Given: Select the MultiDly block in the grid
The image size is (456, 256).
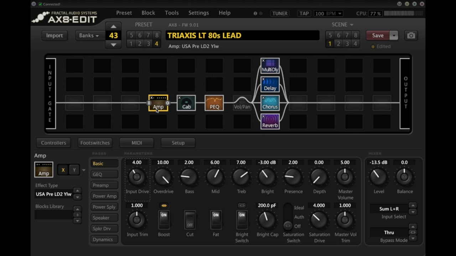Looking at the screenshot, I should [x=270, y=66].
